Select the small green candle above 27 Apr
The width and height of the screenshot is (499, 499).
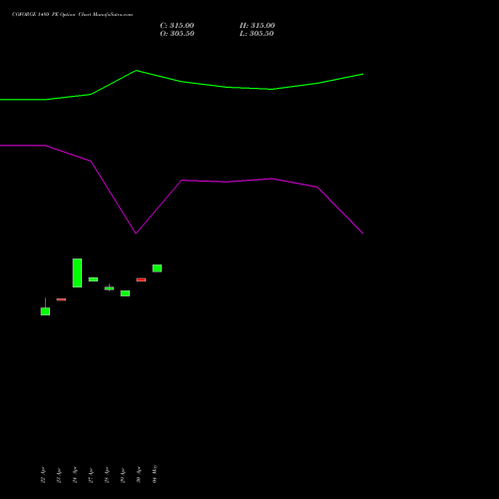(x=93, y=279)
